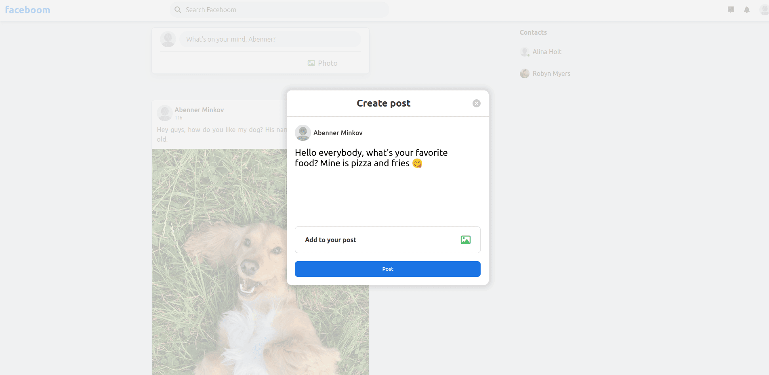769x375 pixels.
Task: Click the Create post title
Action: 384,103
